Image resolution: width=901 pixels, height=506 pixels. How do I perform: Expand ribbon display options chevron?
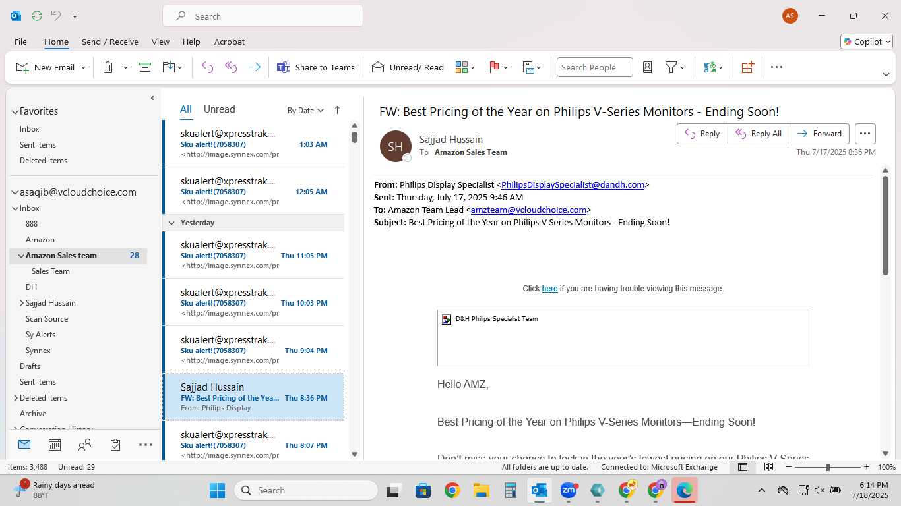coord(886,74)
